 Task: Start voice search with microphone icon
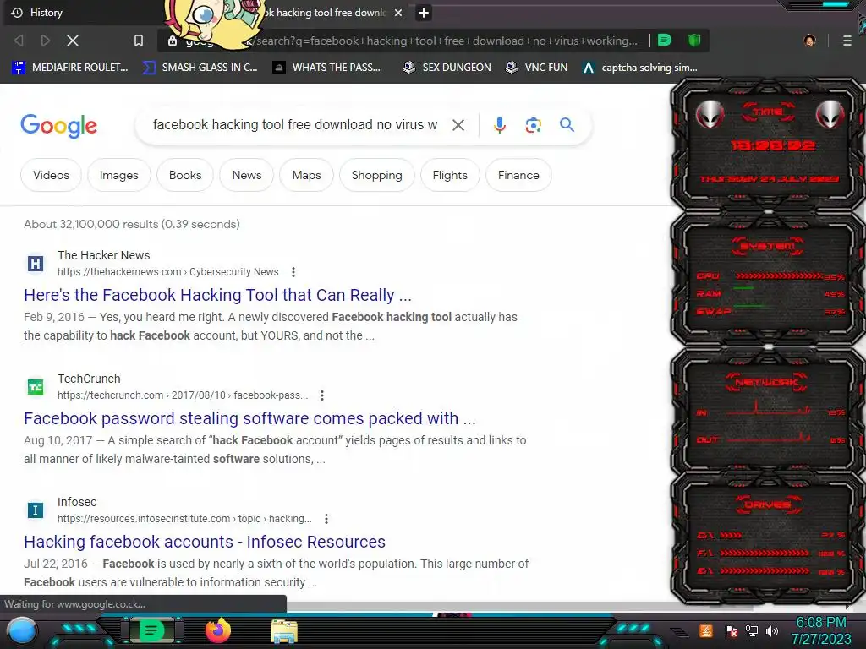coord(499,125)
